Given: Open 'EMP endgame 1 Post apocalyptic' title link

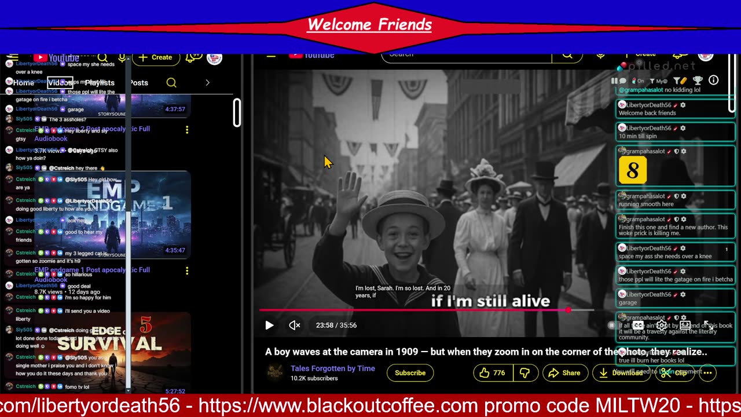Looking at the screenshot, I should click(x=92, y=275).
